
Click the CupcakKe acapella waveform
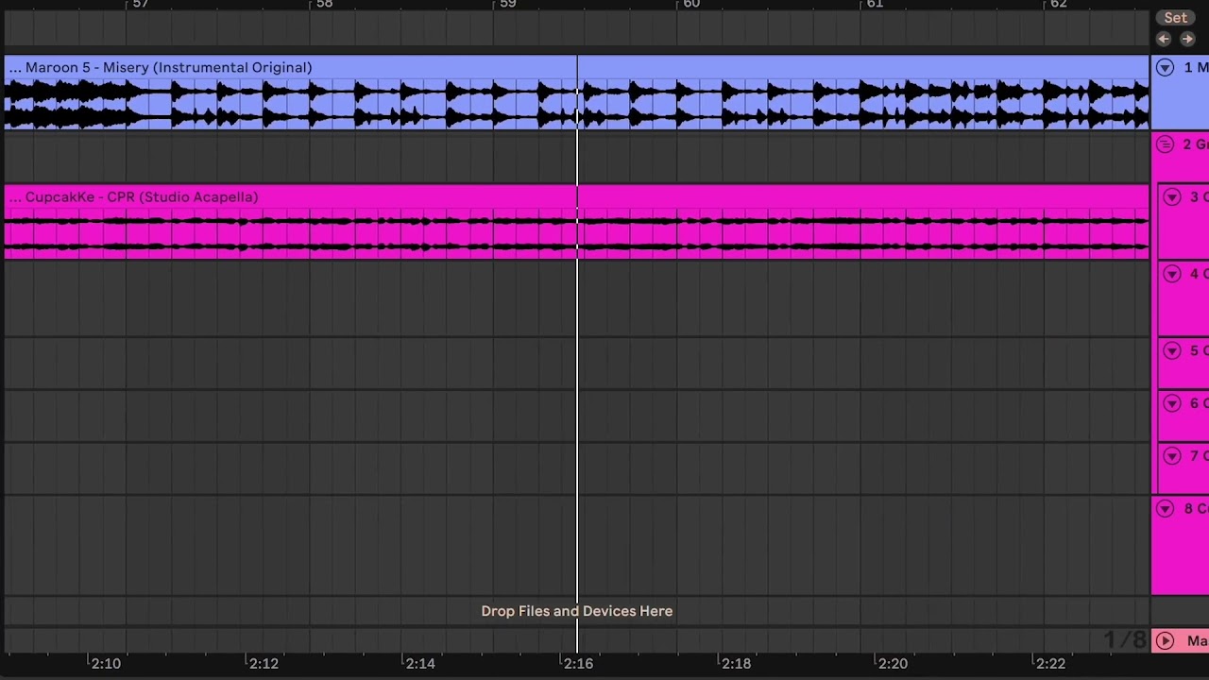[x=577, y=233]
